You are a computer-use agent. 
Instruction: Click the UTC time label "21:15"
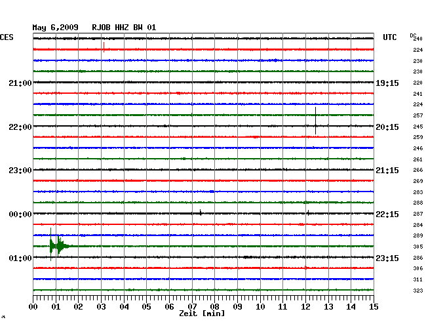pos(387,171)
